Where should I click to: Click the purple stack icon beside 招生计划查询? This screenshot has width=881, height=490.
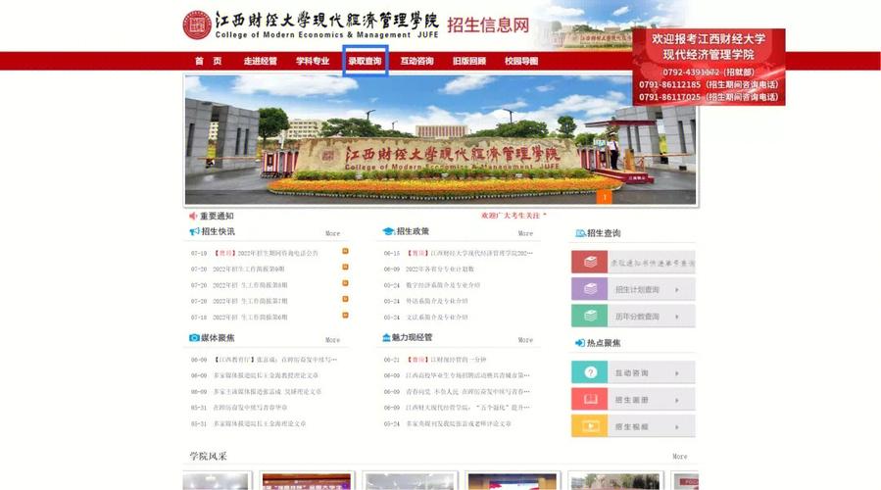point(589,289)
